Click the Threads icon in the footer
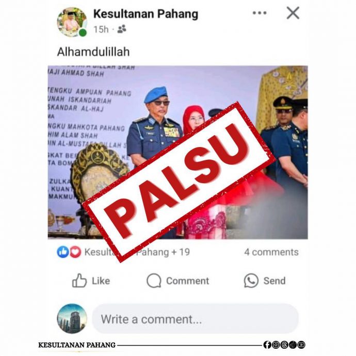The width and height of the screenshot is (356, 356). 284,345
